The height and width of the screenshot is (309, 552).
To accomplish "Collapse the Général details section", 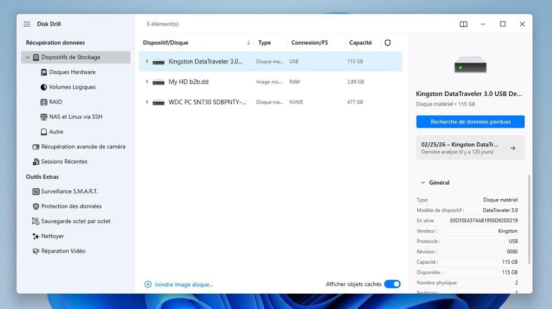I will (423, 183).
